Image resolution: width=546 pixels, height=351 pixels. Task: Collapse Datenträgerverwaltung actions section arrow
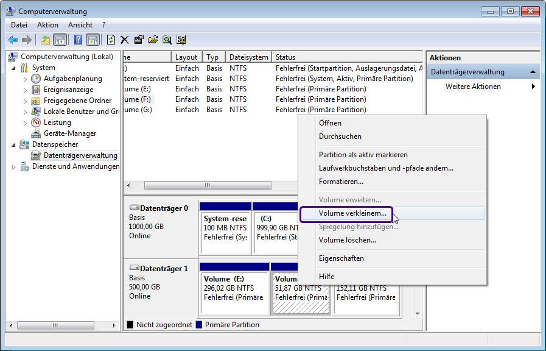(533, 72)
